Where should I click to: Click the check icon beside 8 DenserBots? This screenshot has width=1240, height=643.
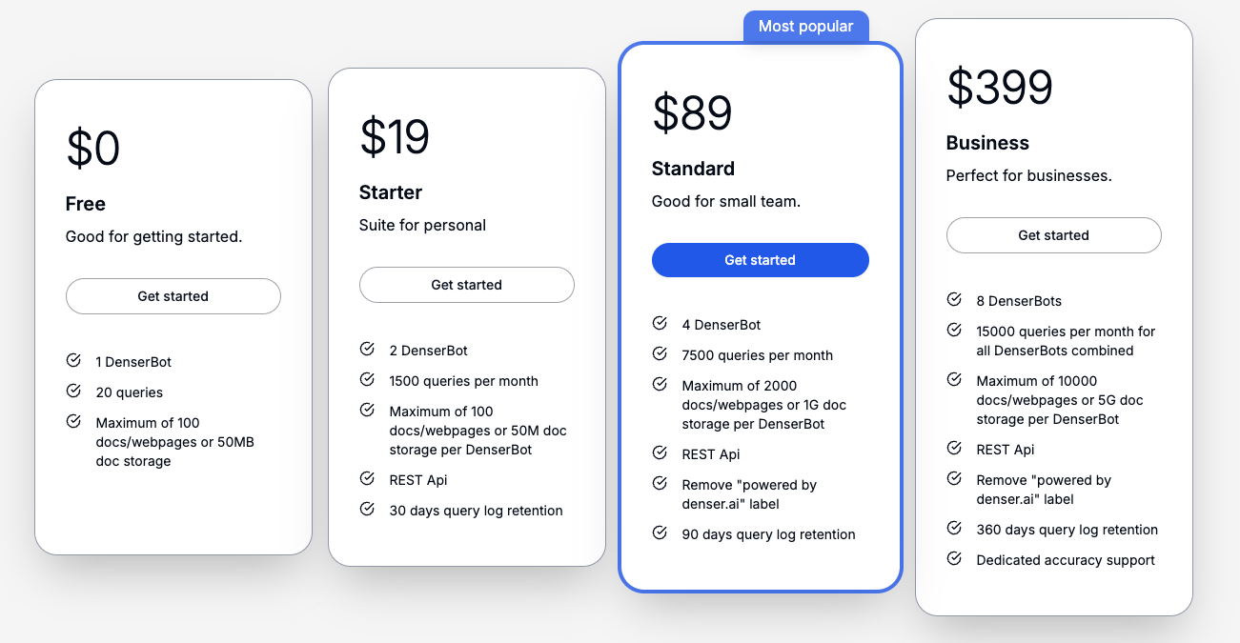[x=954, y=300]
